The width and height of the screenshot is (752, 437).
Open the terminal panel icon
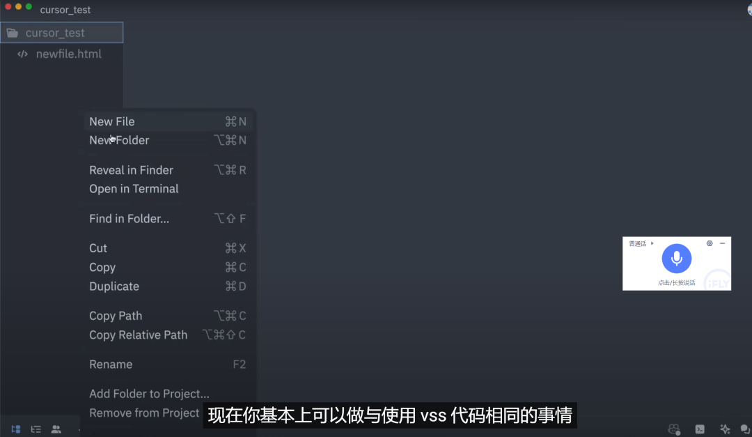pos(700,429)
